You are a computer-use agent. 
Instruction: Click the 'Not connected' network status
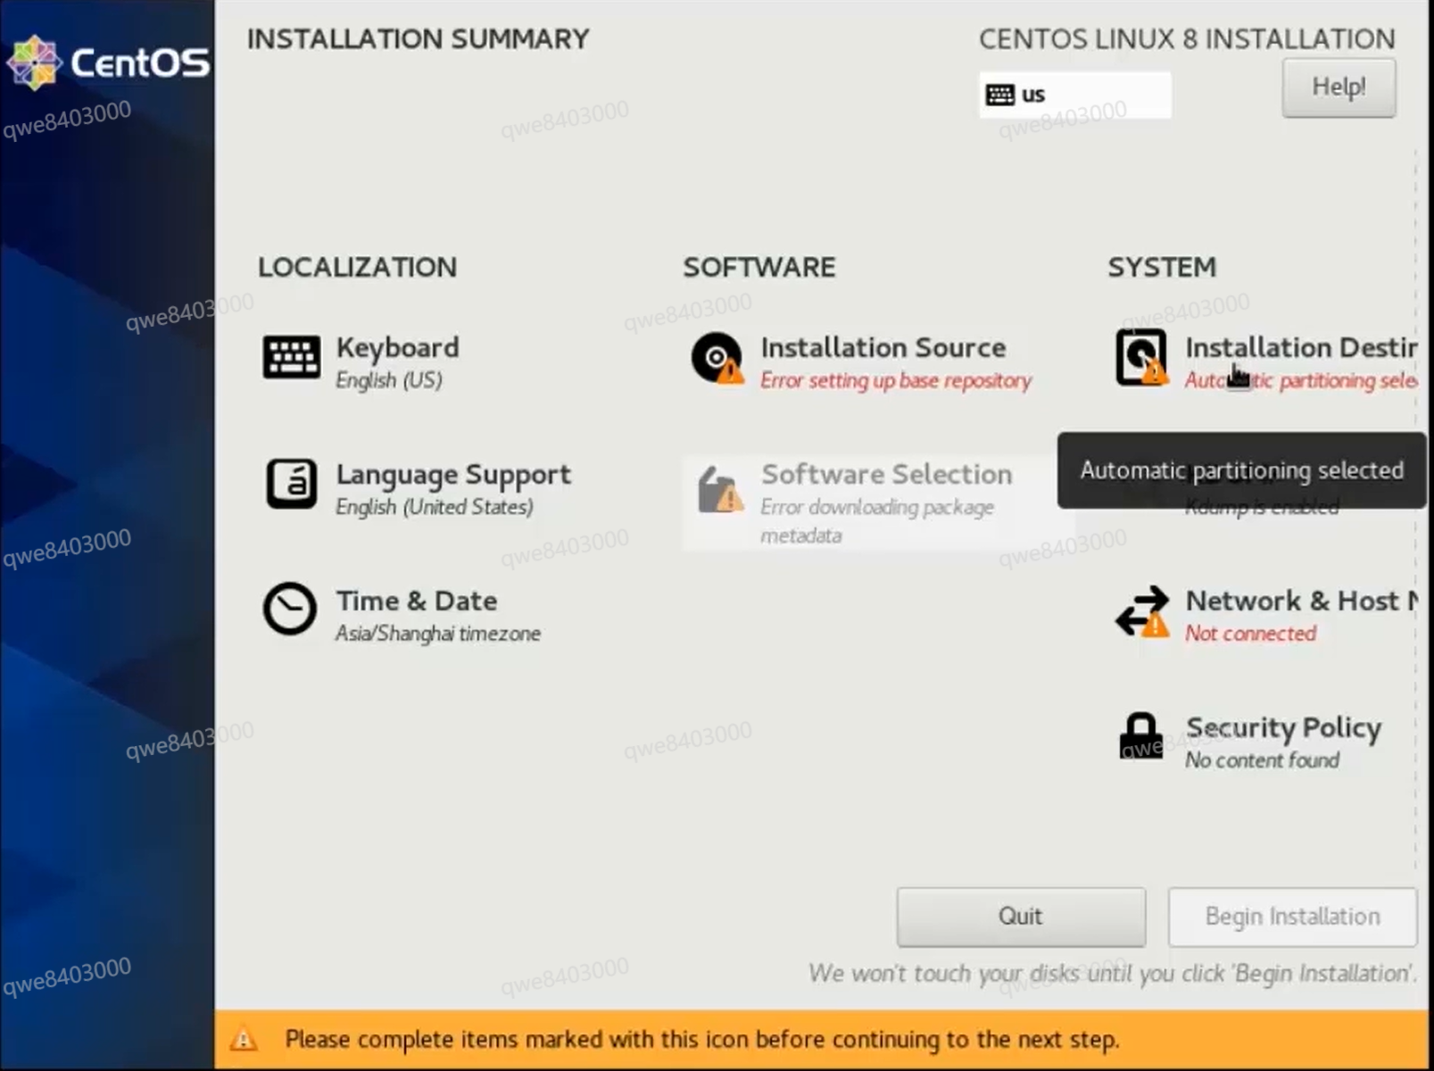pos(1250,634)
